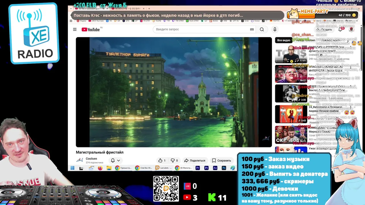Open the TCORE bookmark

point(157,21)
